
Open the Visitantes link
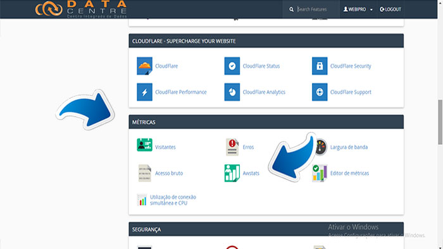click(165, 147)
